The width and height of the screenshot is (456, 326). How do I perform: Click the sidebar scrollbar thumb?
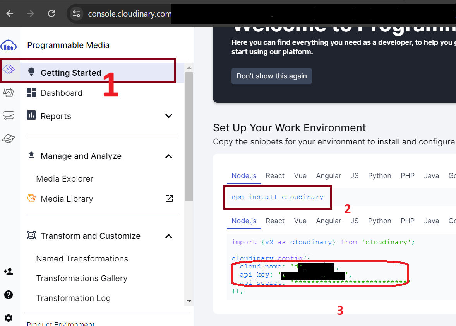pos(189,136)
